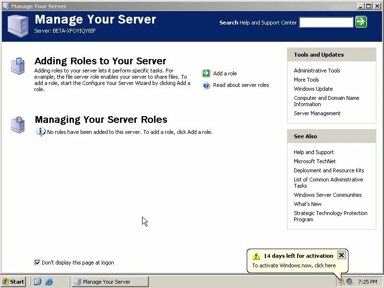Click the green Search go arrow button
This screenshot has height=288, width=384.
tap(361, 22)
